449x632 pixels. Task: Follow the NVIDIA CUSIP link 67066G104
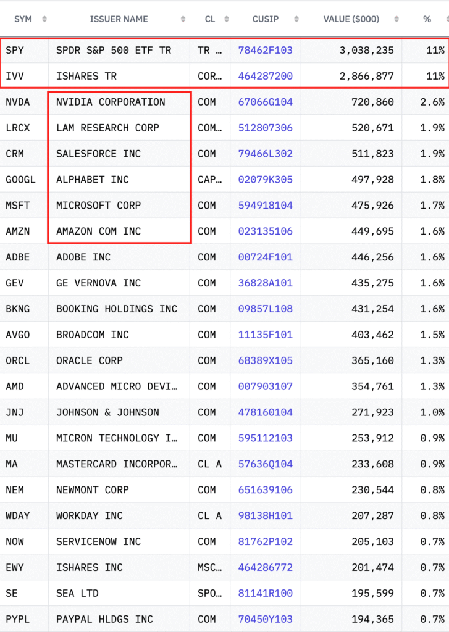coord(265,102)
